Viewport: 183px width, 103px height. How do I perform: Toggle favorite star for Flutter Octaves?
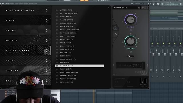57,79
